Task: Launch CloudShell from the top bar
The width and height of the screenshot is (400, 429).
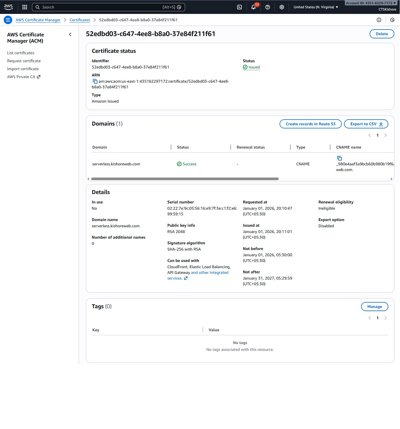Action: 239,7
